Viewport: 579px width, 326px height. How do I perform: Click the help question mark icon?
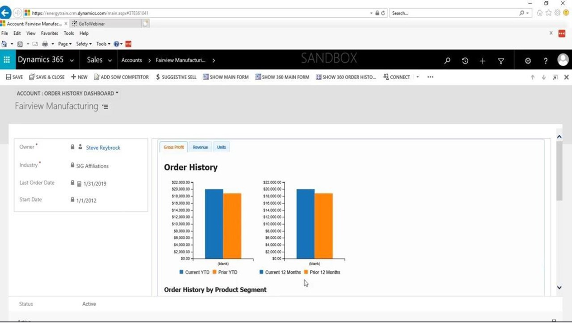click(546, 61)
